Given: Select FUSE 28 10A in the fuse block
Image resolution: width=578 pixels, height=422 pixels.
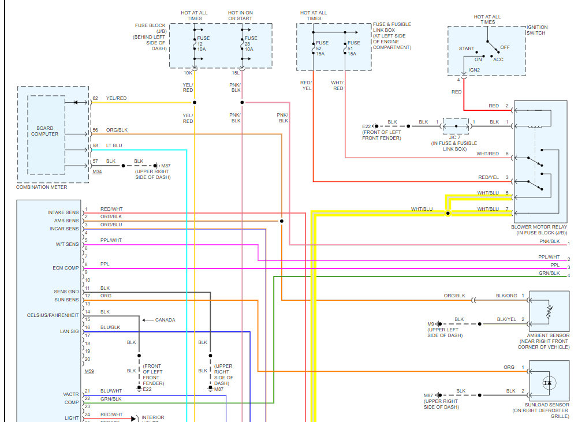Looking at the screenshot, I should click(x=251, y=43).
